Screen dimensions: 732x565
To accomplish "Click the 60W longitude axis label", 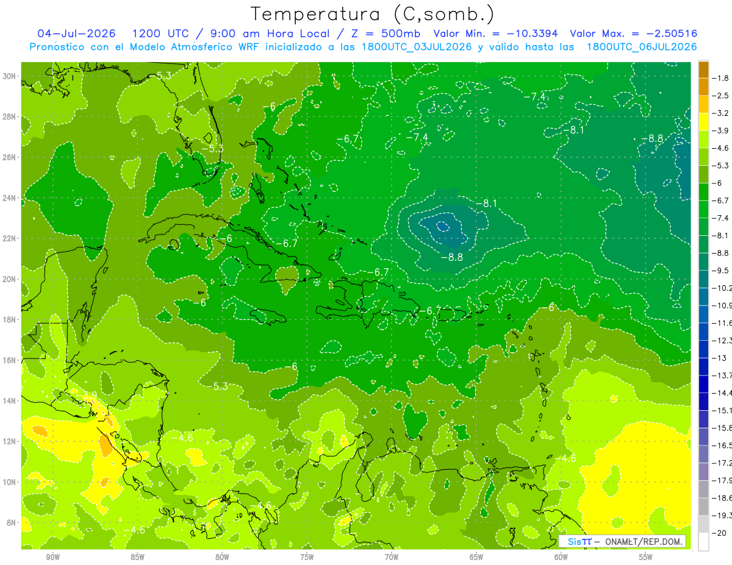I will coord(561,557).
